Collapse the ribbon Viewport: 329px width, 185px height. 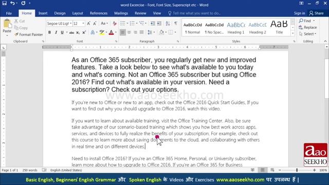tap(325, 41)
